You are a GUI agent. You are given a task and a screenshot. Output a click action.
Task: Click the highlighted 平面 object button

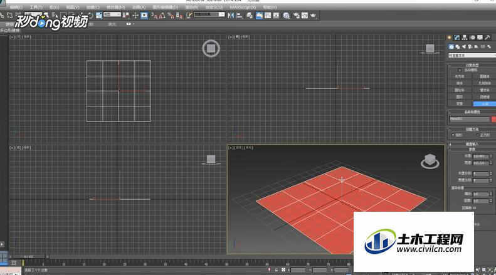tap(484, 104)
